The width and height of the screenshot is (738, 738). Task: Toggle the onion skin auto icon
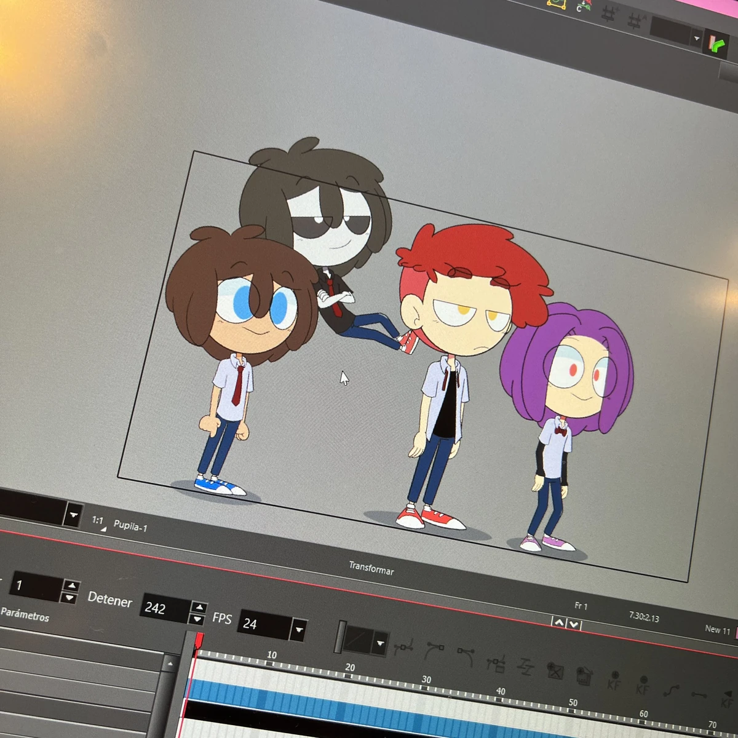pos(635,19)
